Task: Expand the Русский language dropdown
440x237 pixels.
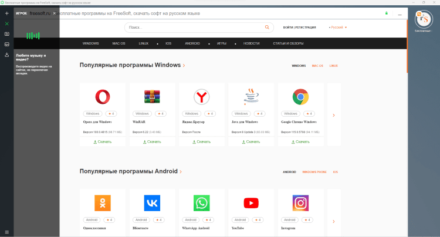Action: click(x=338, y=28)
